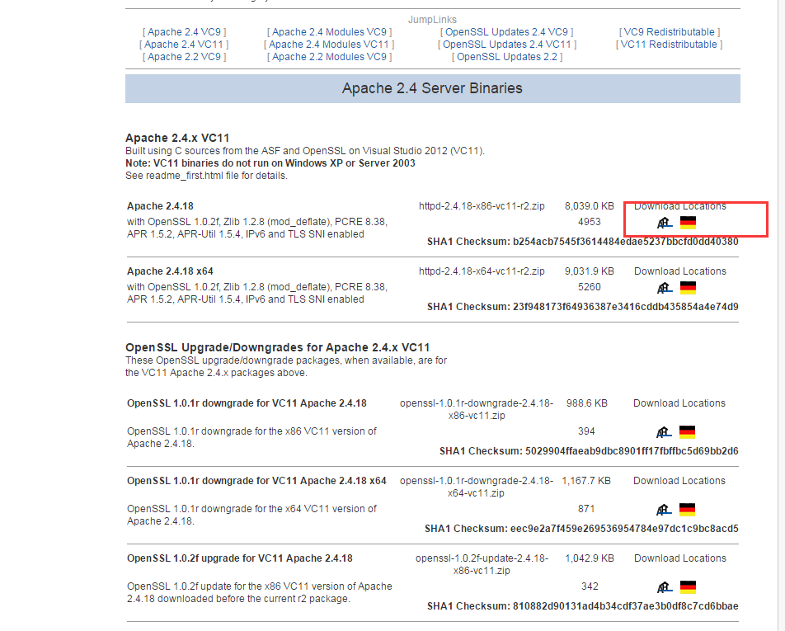Click feather download icon for OpenSSL 1.0.1r downgrade x64

tap(663, 509)
